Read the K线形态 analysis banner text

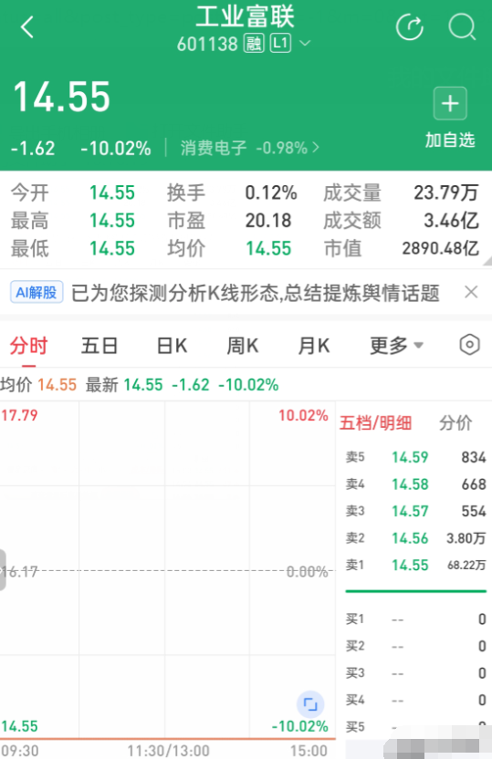coord(256,293)
